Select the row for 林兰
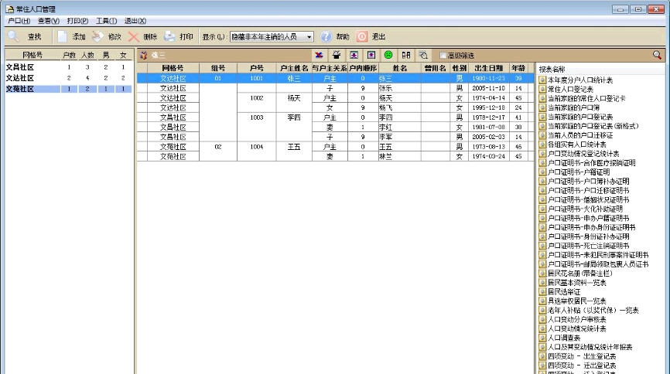 [x=336, y=157]
